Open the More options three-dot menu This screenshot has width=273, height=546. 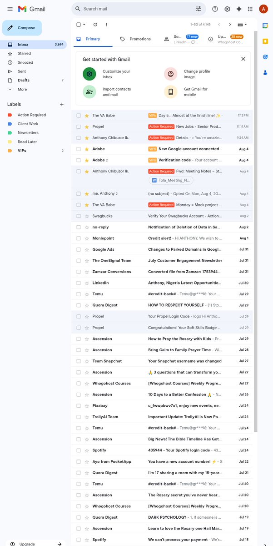pos(106,25)
